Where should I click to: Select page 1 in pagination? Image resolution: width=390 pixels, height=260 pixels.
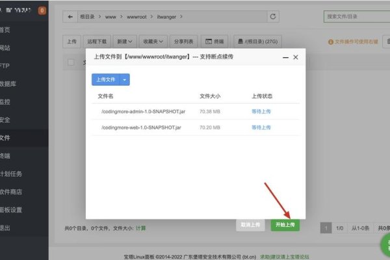326,228
